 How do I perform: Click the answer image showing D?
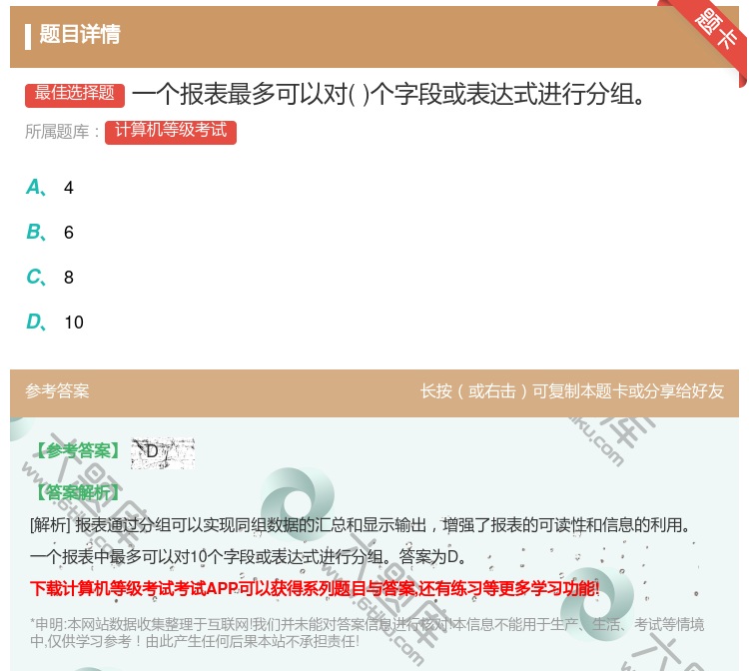tap(163, 452)
